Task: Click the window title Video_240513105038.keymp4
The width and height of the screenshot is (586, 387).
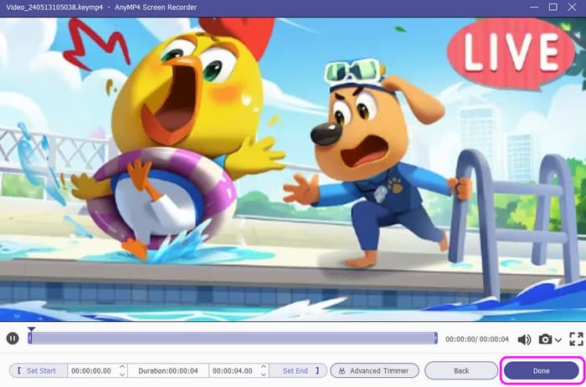Action: point(54,7)
